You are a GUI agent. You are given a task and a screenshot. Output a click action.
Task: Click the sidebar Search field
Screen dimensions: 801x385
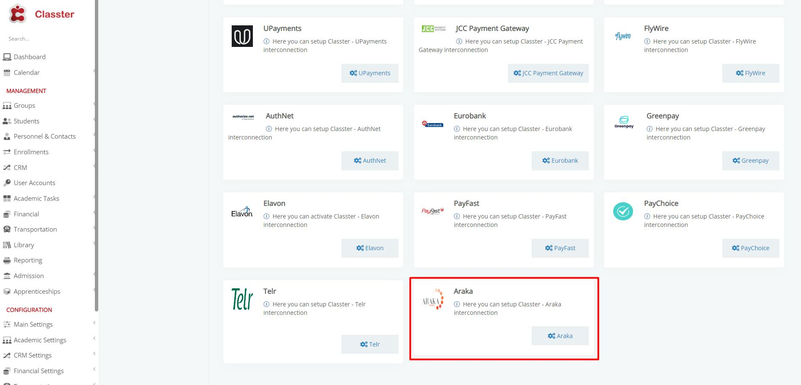coord(47,39)
